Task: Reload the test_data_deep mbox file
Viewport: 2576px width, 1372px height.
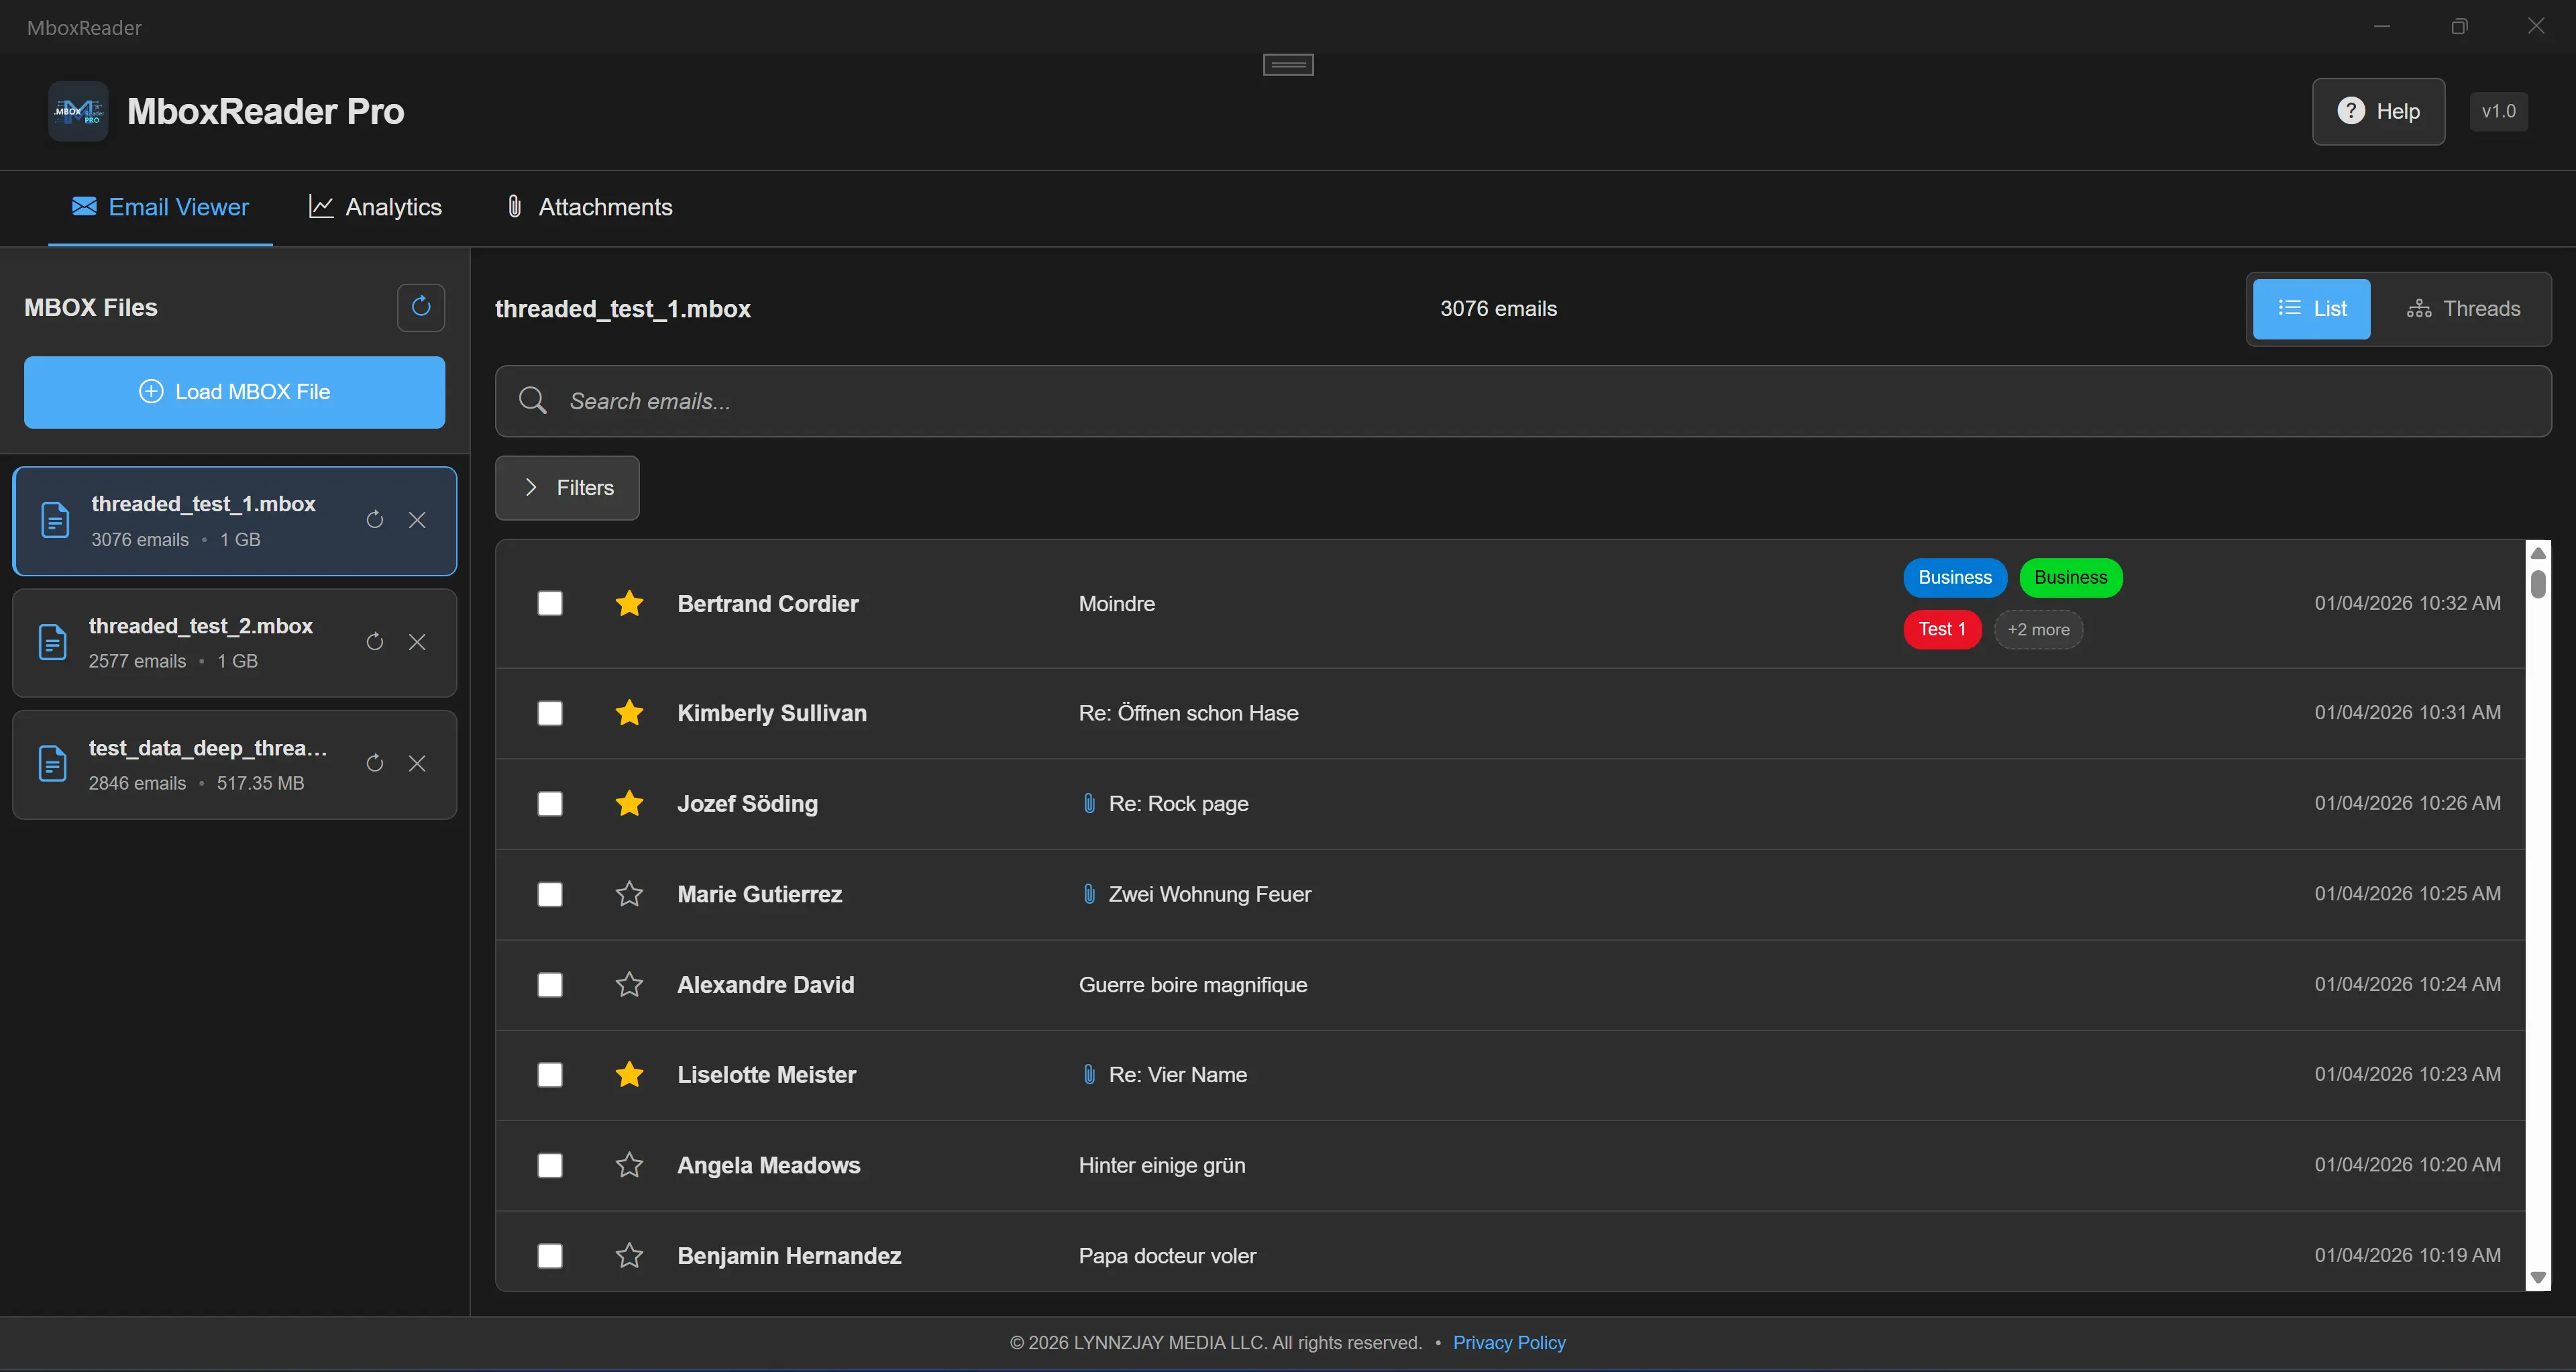Action: [374, 763]
